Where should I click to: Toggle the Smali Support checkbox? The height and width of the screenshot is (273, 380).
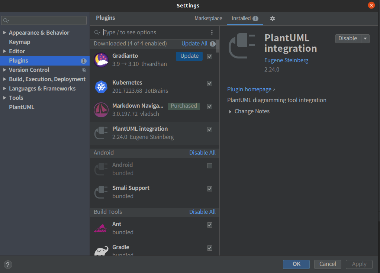click(x=210, y=189)
